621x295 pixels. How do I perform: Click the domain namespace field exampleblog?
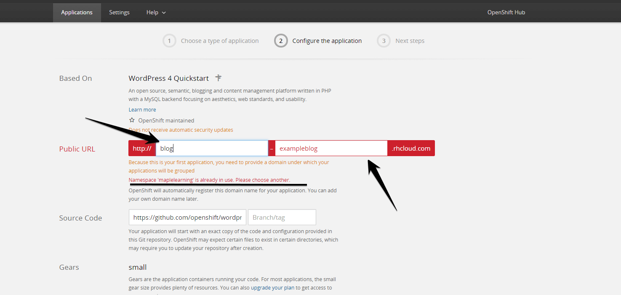click(331, 148)
